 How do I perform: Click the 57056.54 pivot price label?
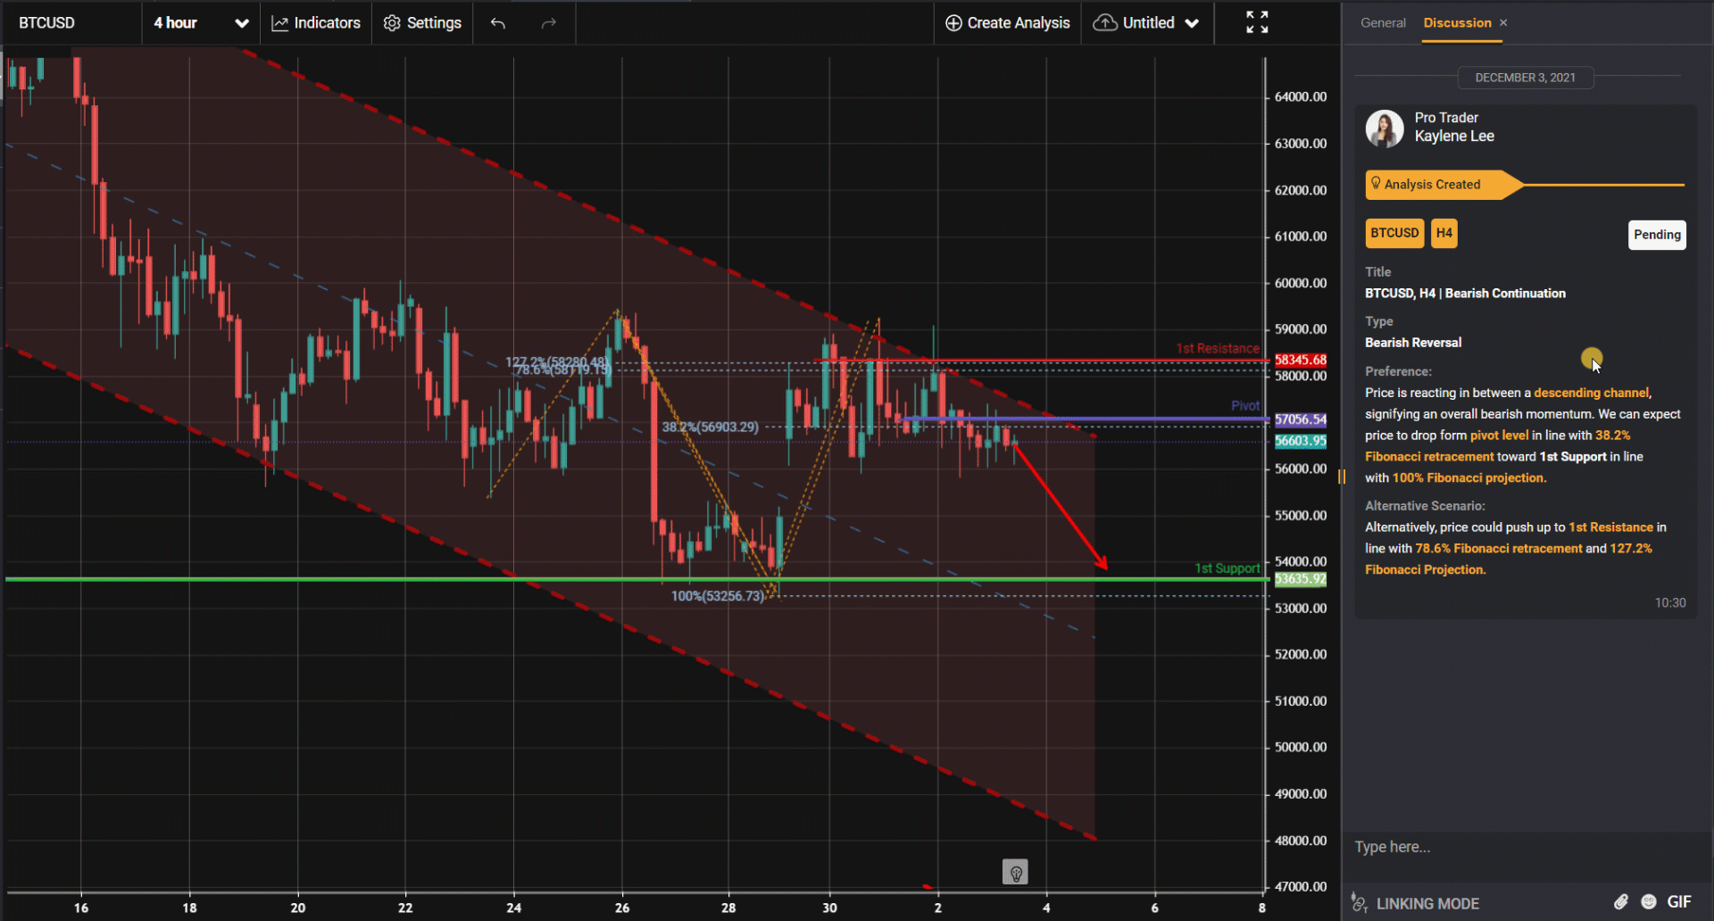[1300, 419]
